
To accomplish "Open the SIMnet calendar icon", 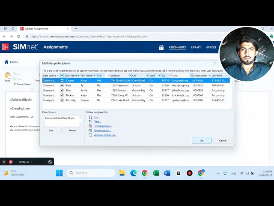I will [161, 47].
